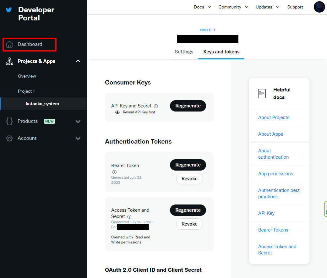Select the Keys and tokens tab
The image size is (327, 278).
[221, 52]
